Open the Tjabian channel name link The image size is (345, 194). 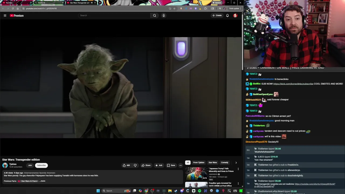pyautogui.click(x=13, y=164)
